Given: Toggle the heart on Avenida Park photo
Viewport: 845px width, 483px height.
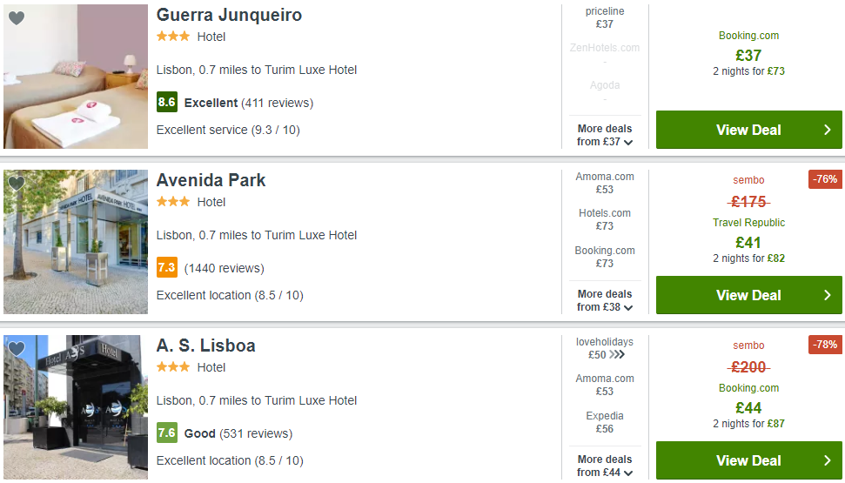Looking at the screenshot, I should [17, 184].
